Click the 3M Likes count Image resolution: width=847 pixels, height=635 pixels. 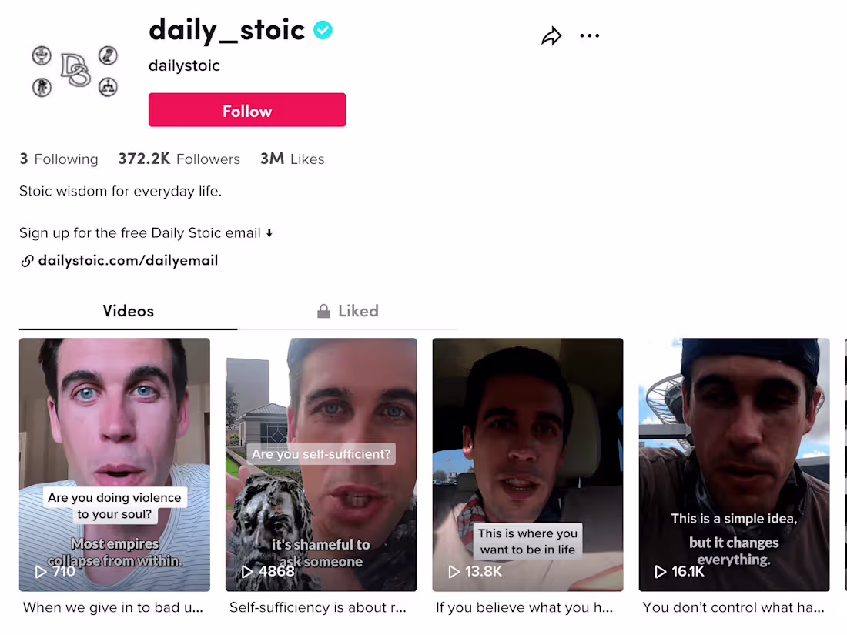(292, 159)
